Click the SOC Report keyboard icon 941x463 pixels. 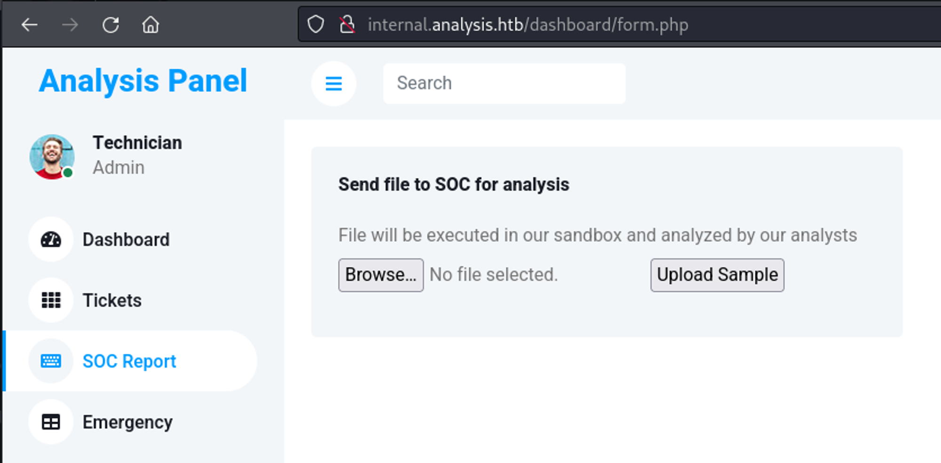tap(51, 361)
